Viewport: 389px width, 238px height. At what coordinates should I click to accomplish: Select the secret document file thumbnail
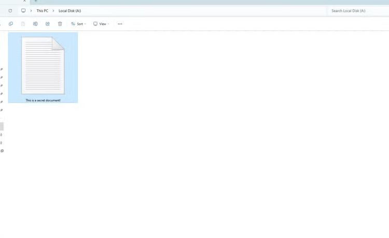coord(43,65)
